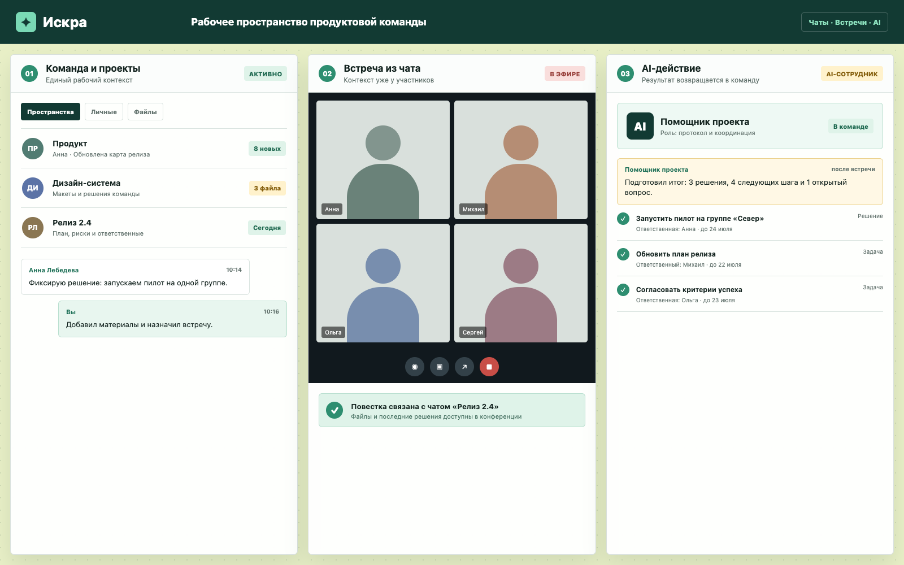Open the Продукт space title

pos(69,144)
